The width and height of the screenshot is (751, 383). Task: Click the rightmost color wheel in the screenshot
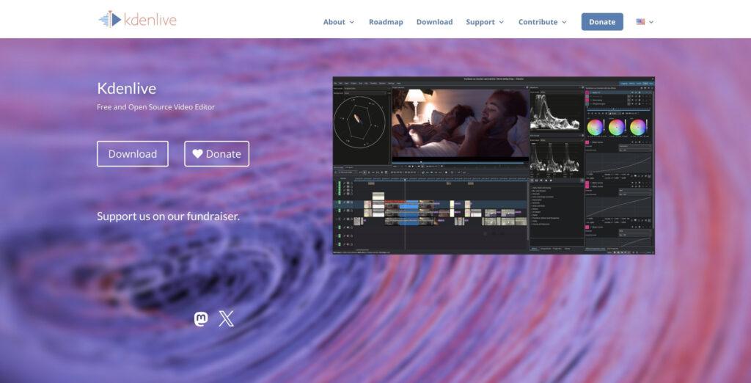point(639,127)
